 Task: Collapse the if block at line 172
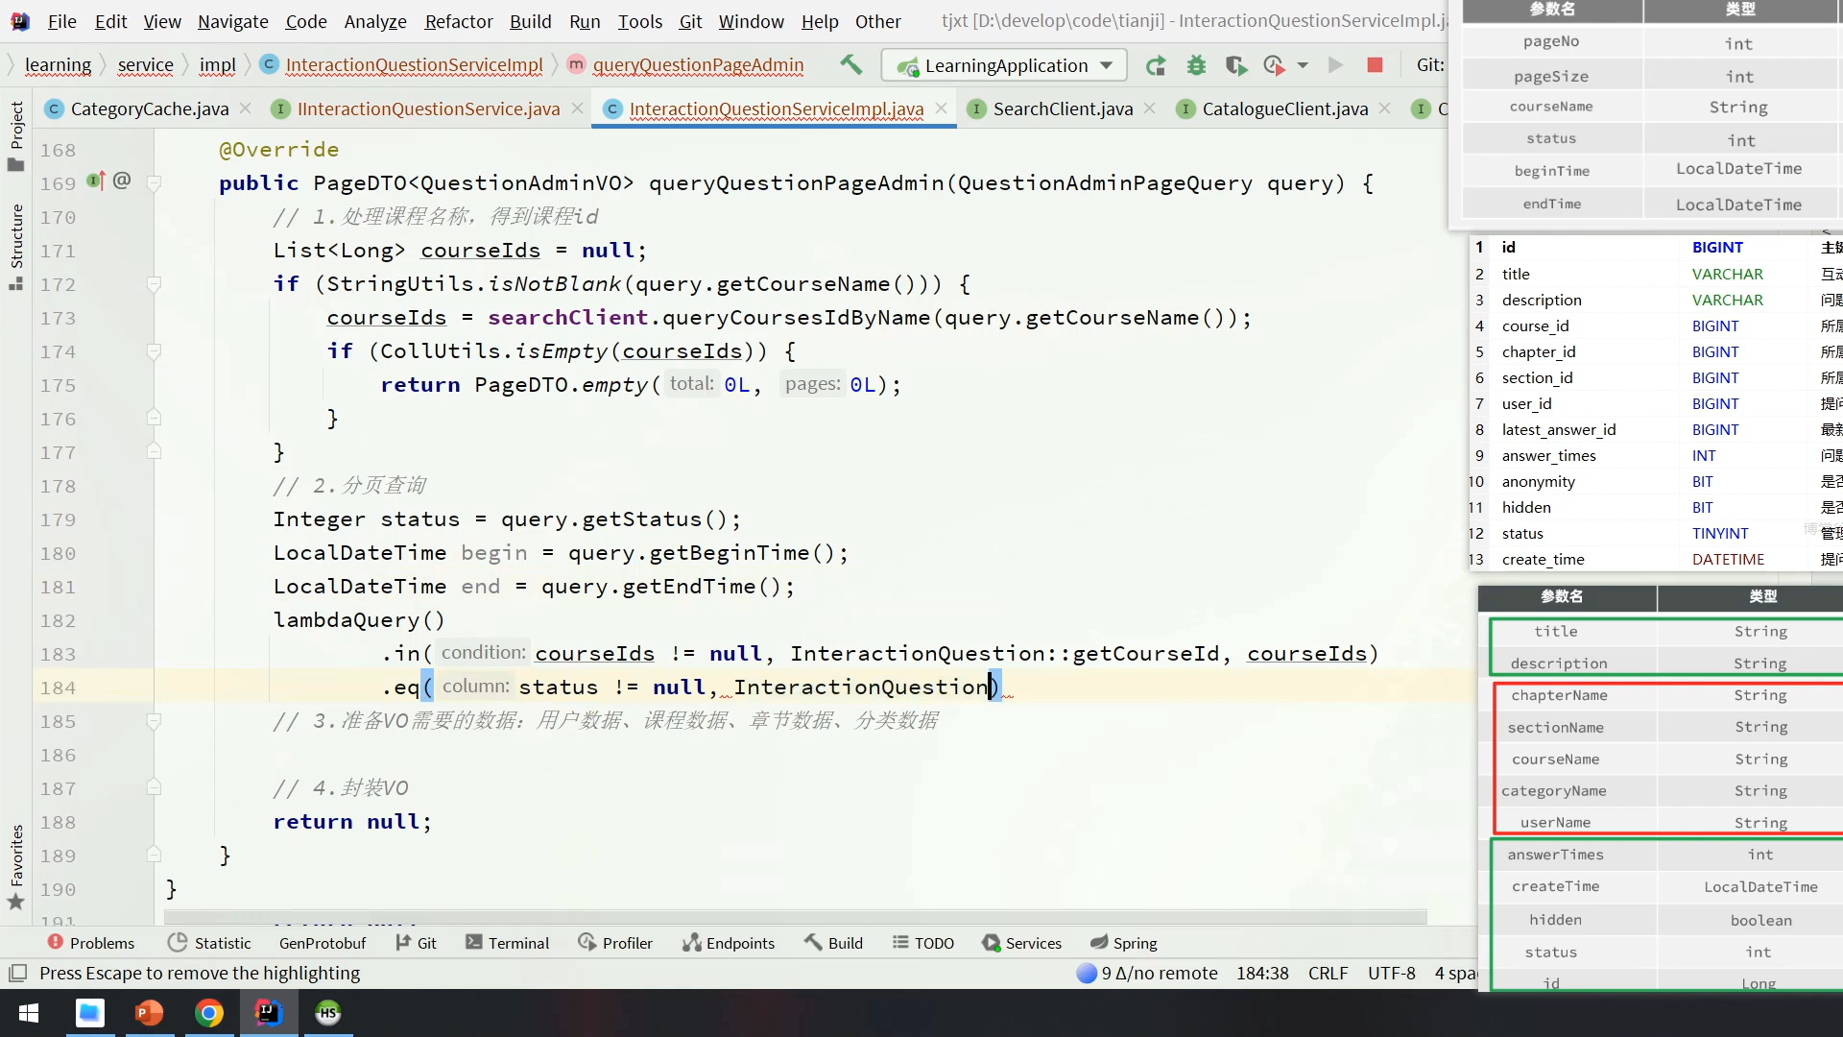coord(154,284)
